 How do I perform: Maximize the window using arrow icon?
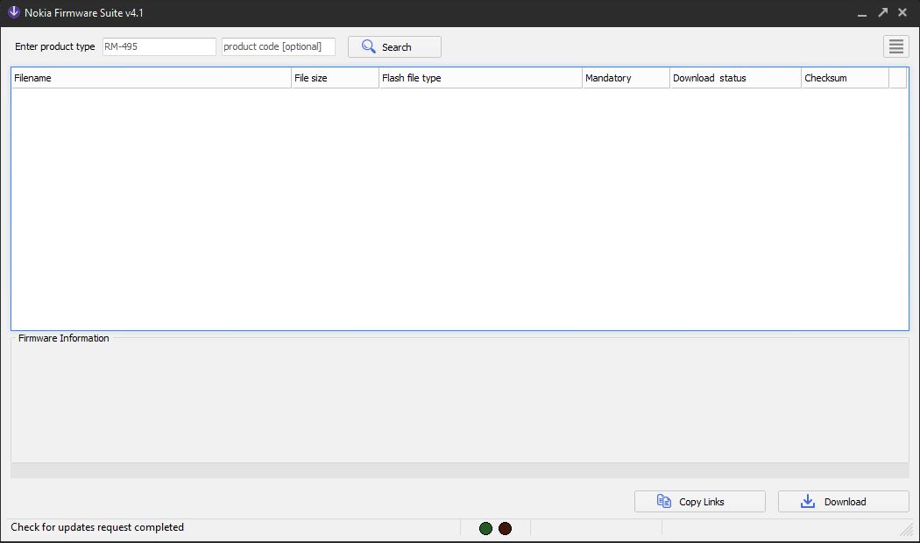pyautogui.click(x=882, y=12)
